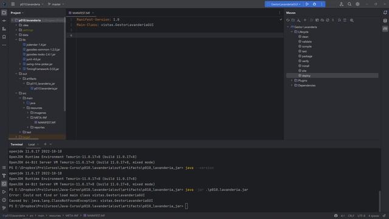Collapse the Lifecycle node in Maven
This screenshot has height=219, width=389.
292,32
